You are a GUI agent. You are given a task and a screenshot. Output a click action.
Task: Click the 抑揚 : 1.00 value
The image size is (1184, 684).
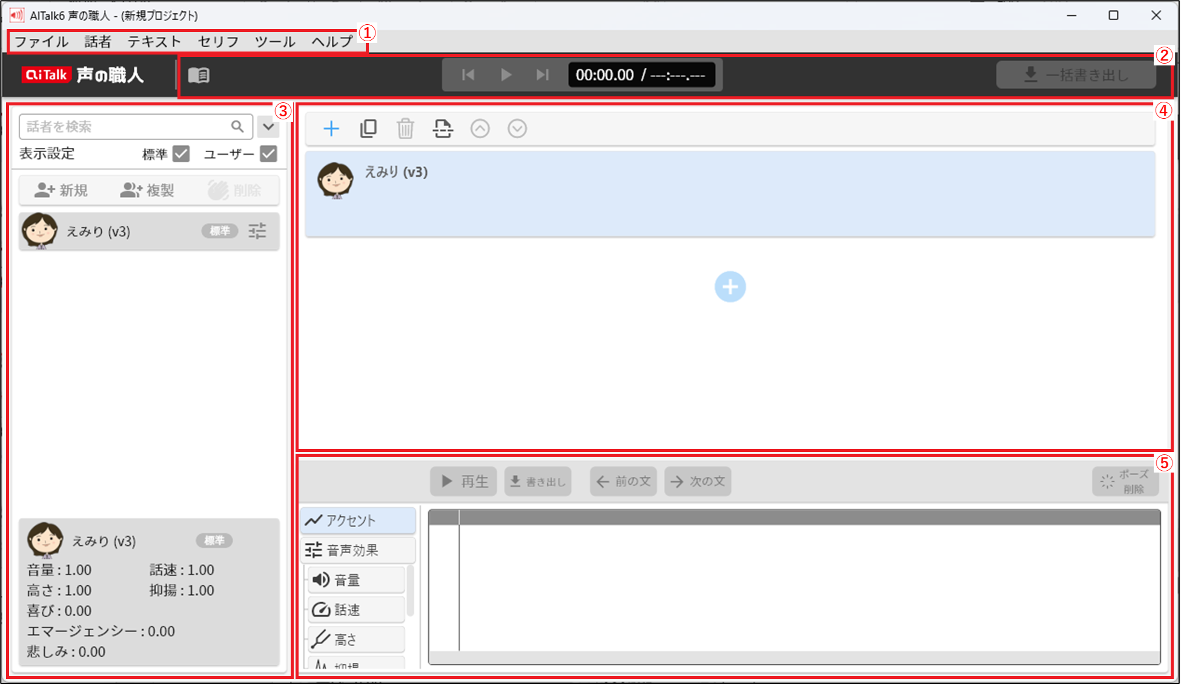[x=182, y=591]
